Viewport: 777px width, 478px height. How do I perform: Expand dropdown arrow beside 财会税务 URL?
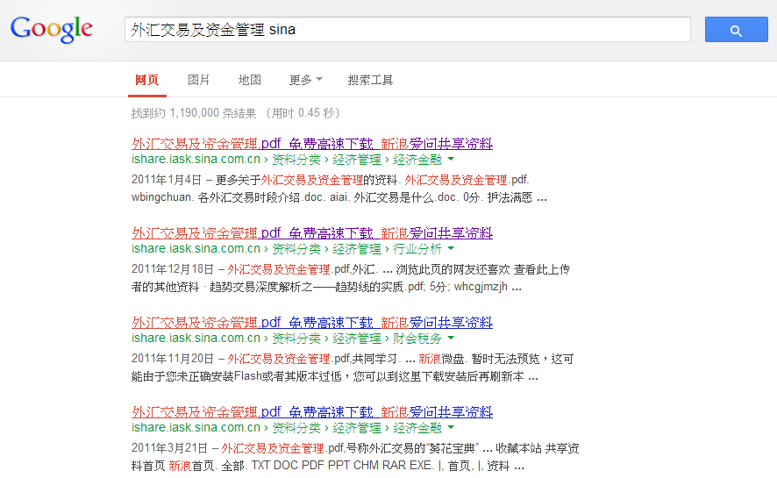point(451,338)
